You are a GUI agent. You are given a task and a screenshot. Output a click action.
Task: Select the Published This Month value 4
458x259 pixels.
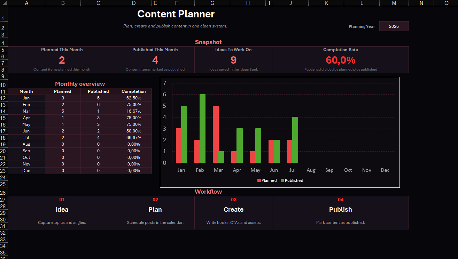pyautogui.click(x=155, y=60)
